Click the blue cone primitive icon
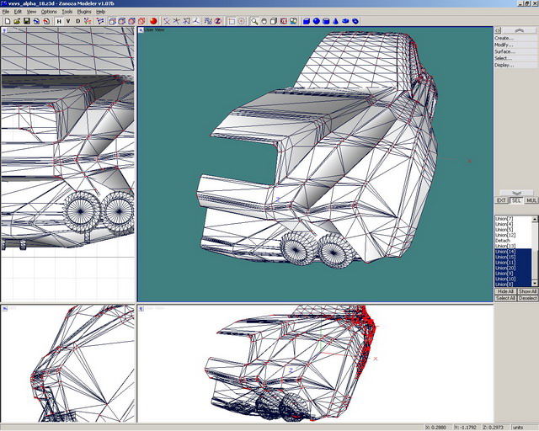Viewport: 539px width, 431px height. tap(336, 21)
